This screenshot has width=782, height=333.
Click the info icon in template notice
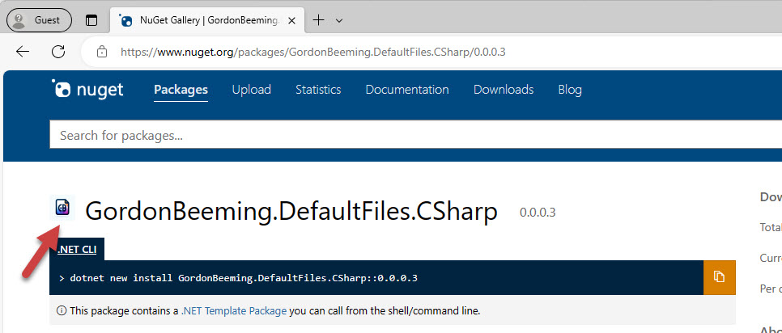pos(62,311)
